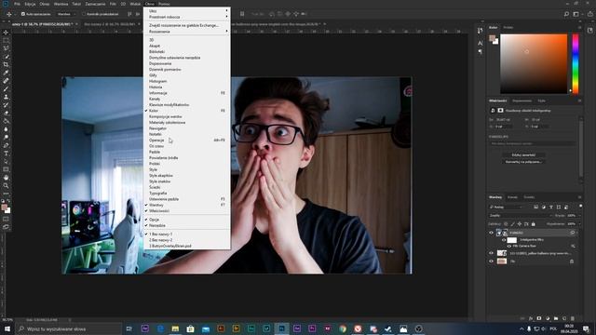Filter layers by type layer icon
This screenshot has width=596, height=335.
[x=551, y=207]
